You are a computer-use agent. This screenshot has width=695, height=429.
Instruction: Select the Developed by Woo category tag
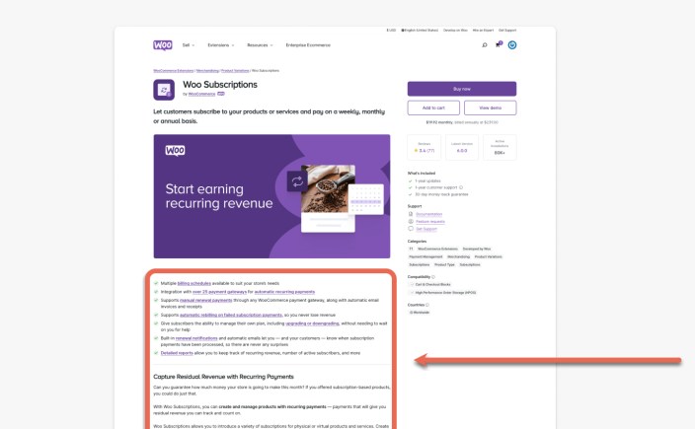tap(477, 249)
